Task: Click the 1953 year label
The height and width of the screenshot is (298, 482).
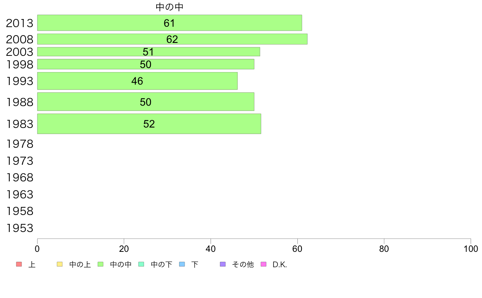Action: click(19, 228)
